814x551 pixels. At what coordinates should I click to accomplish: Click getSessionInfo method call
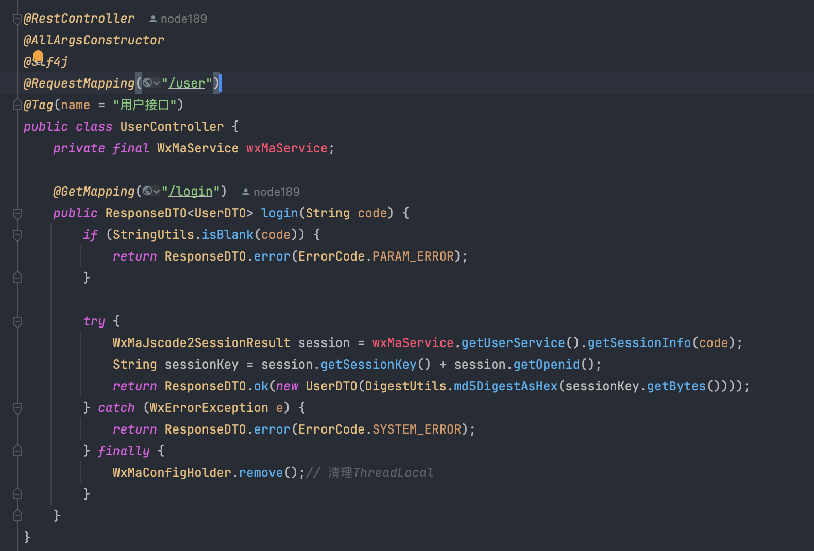(x=639, y=343)
